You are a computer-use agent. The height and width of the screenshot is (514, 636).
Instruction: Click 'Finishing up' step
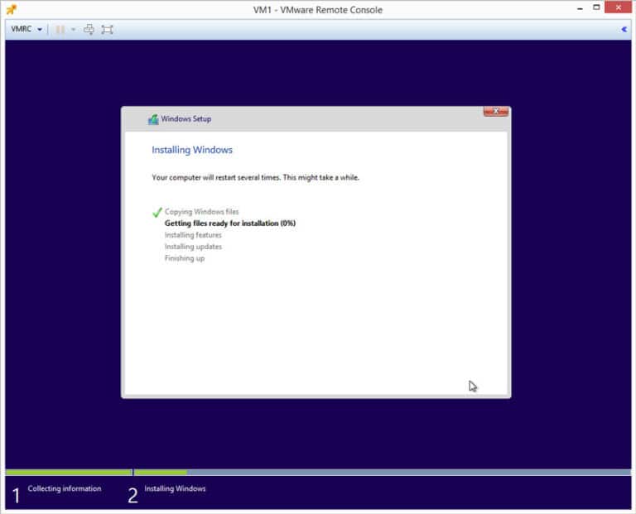[185, 258]
